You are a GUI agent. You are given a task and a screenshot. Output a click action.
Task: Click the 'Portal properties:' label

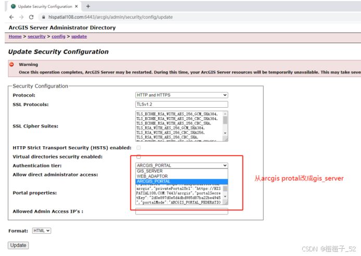tap(34, 193)
